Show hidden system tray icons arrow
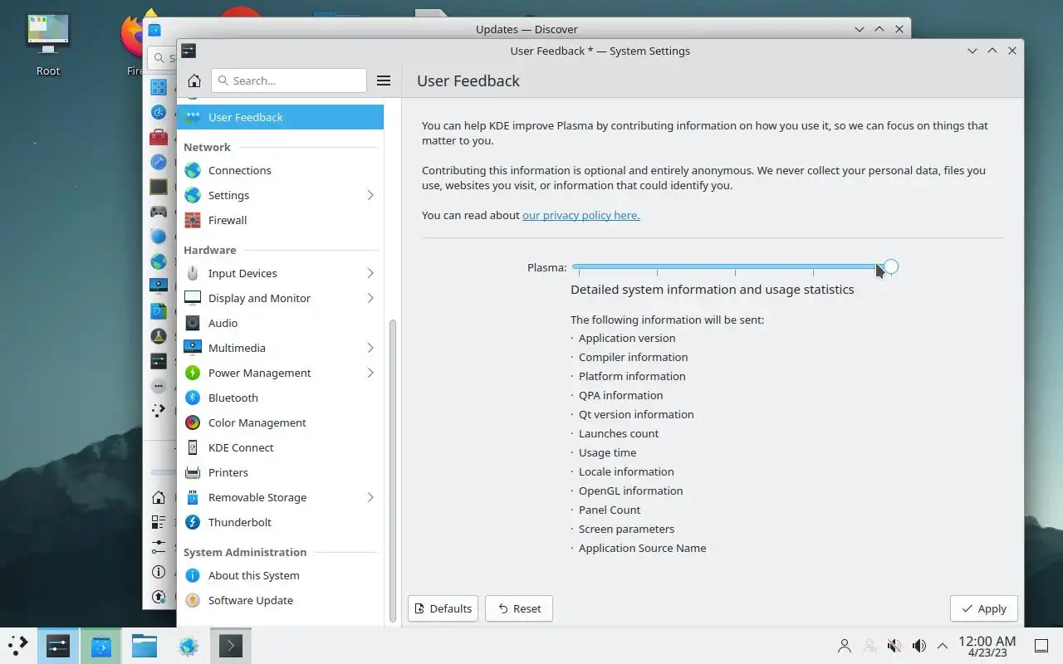The height and width of the screenshot is (664, 1063). (x=943, y=646)
